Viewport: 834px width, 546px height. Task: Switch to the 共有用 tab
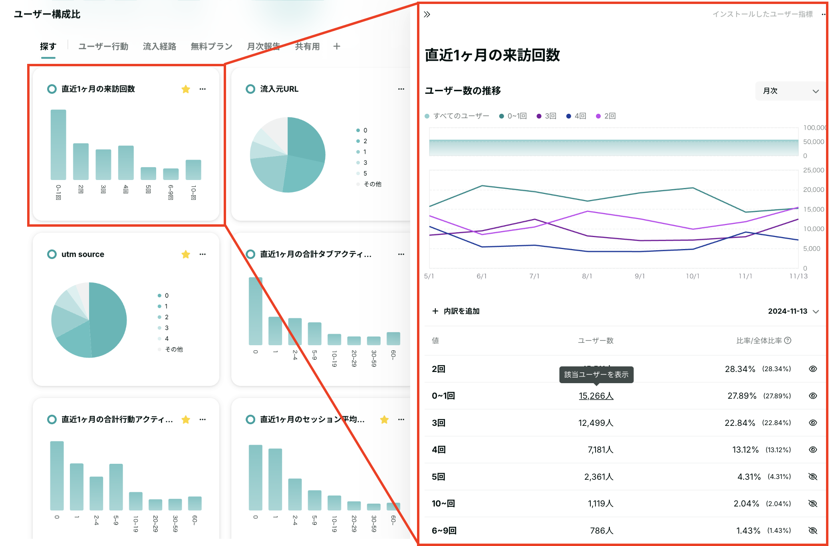point(307,46)
